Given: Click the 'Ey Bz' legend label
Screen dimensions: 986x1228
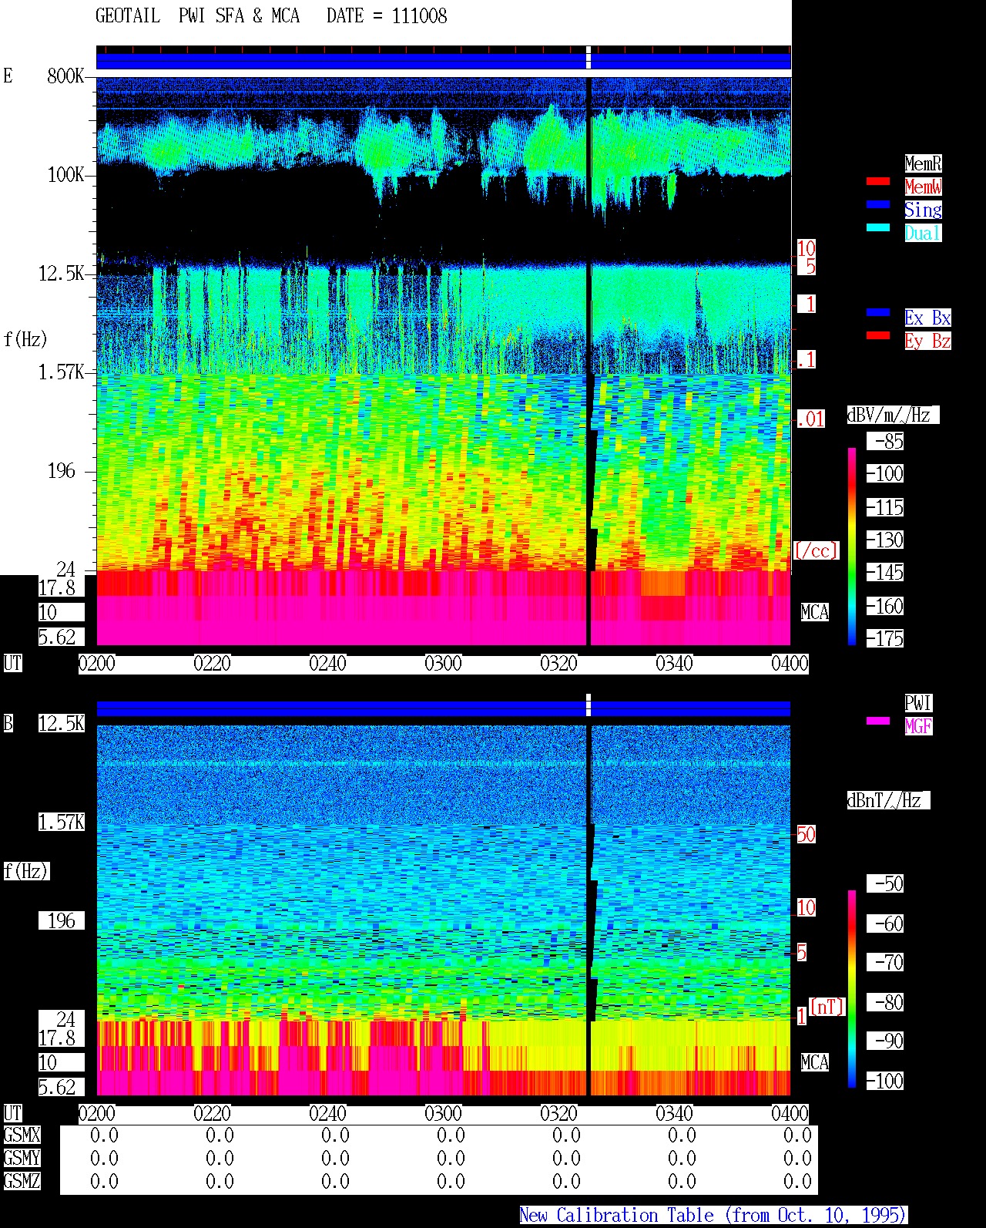Looking at the screenshot, I should click(x=927, y=341).
